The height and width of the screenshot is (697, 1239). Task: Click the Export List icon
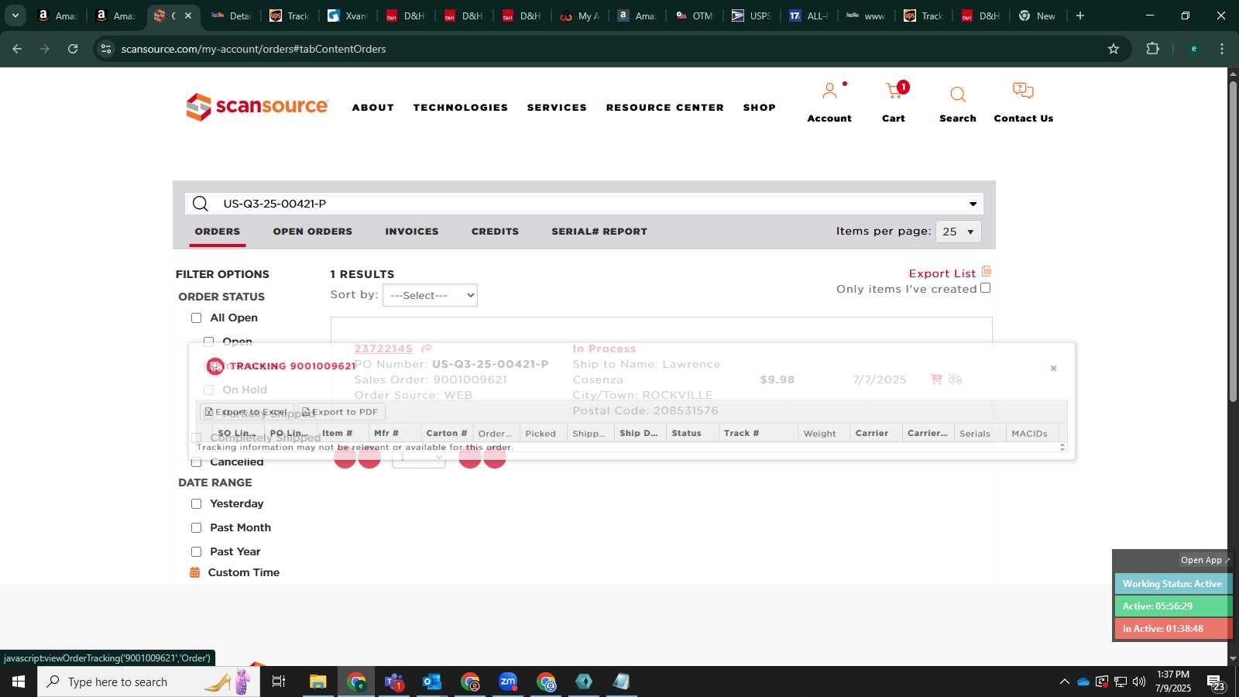(x=987, y=271)
